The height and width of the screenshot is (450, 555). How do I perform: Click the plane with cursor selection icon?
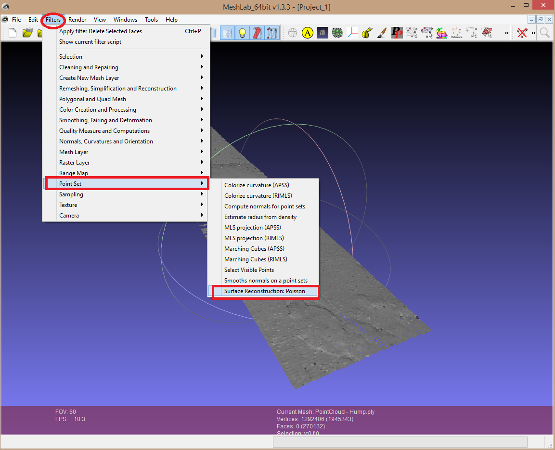(x=427, y=33)
